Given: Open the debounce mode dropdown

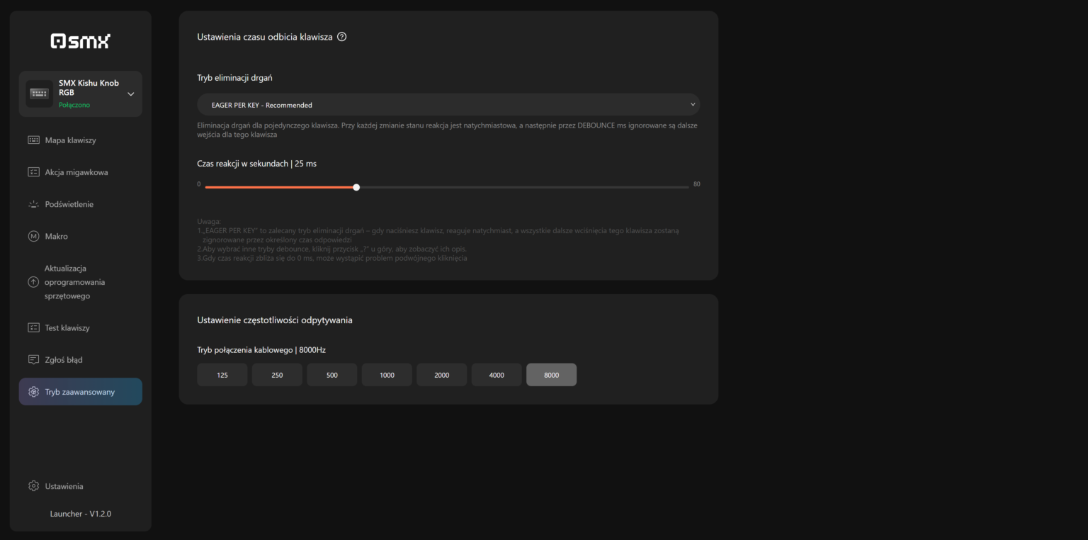Looking at the screenshot, I should (448, 103).
